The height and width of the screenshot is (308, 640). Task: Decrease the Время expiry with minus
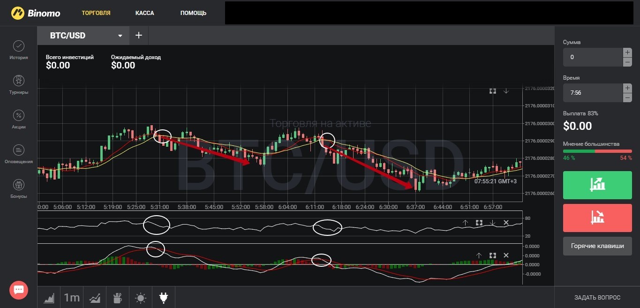[627, 98]
